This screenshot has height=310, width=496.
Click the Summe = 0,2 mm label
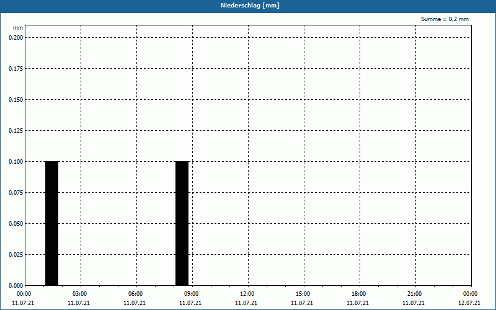pyautogui.click(x=445, y=19)
